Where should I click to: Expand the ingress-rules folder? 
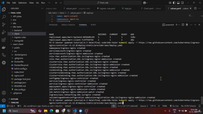tap(20, 37)
